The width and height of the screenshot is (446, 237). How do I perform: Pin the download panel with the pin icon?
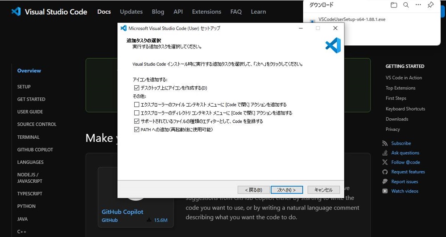(x=431, y=5)
